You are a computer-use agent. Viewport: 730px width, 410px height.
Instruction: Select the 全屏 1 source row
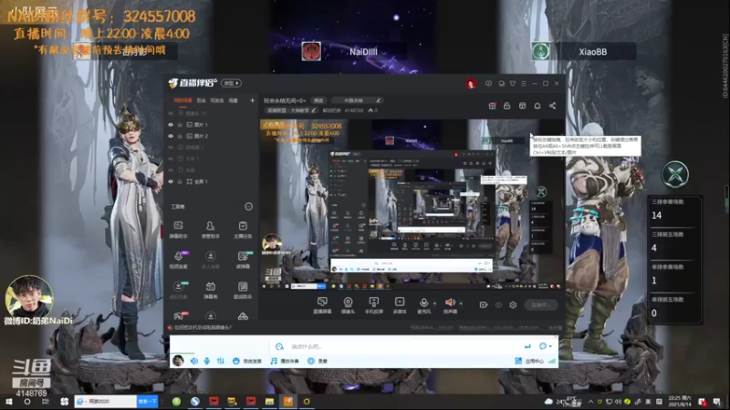click(x=212, y=181)
